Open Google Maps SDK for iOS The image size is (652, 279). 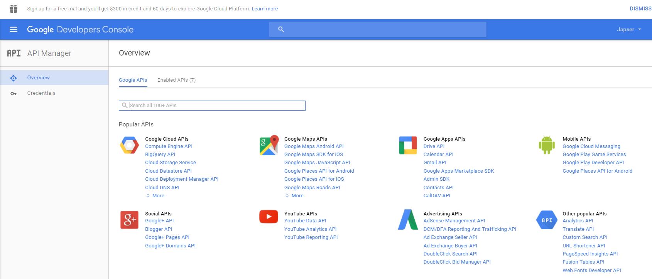pos(314,155)
